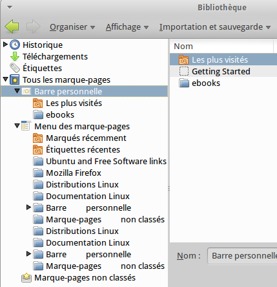This screenshot has height=287, width=277.
Task: Click the Historique clock icon
Action: [x=15, y=45]
